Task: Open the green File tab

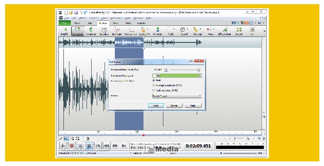Action: (65, 23)
